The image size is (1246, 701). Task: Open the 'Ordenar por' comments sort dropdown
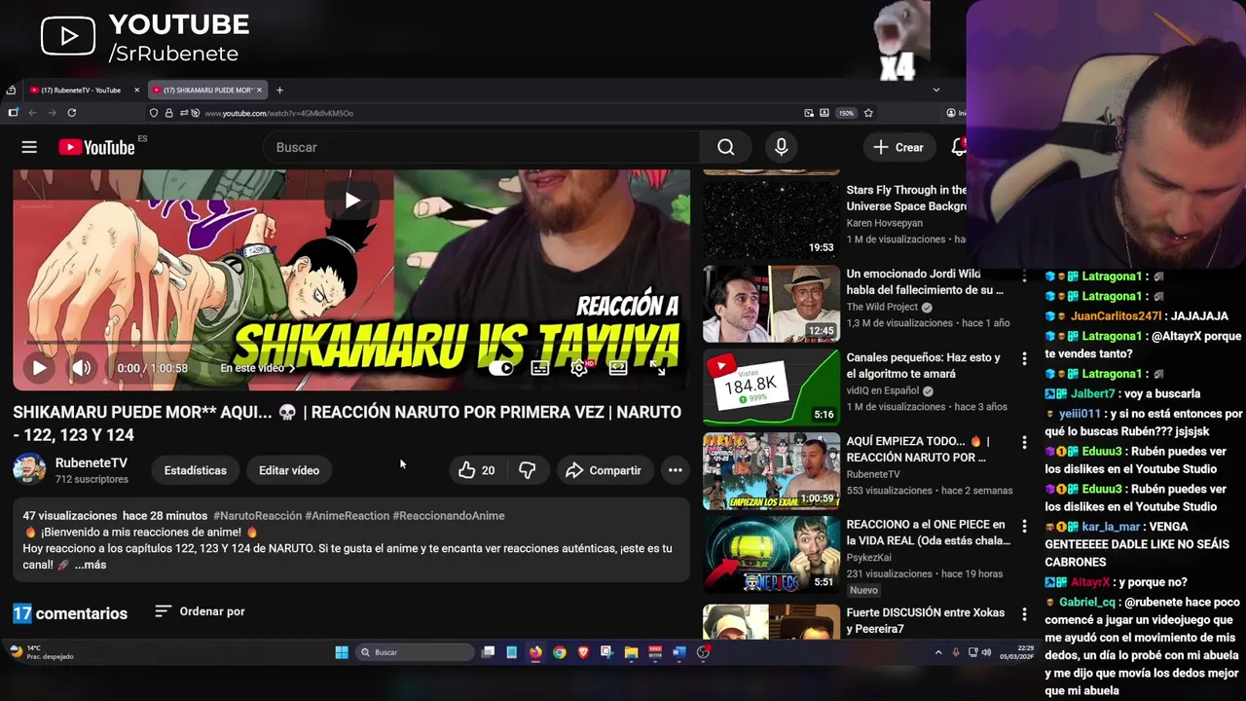200,611
